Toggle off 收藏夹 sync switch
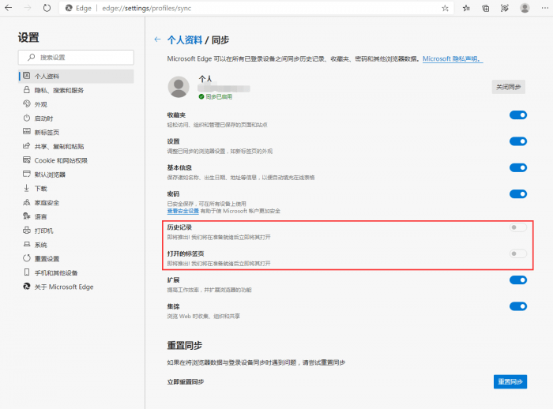 pos(518,115)
